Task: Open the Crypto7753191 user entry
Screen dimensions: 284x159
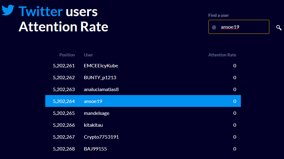Action: (101, 137)
